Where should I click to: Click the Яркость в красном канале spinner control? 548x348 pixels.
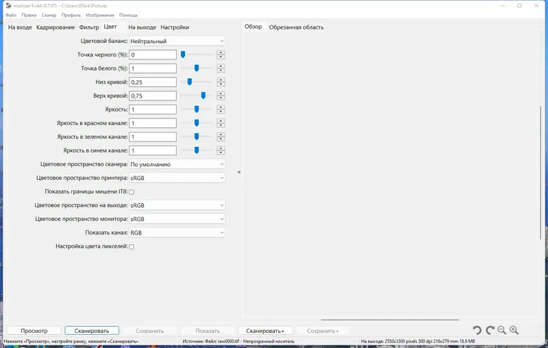click(x=221, y=123)
